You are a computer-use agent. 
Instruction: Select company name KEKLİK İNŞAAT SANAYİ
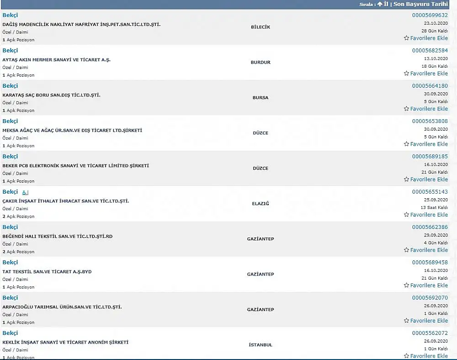click(65, 342)
